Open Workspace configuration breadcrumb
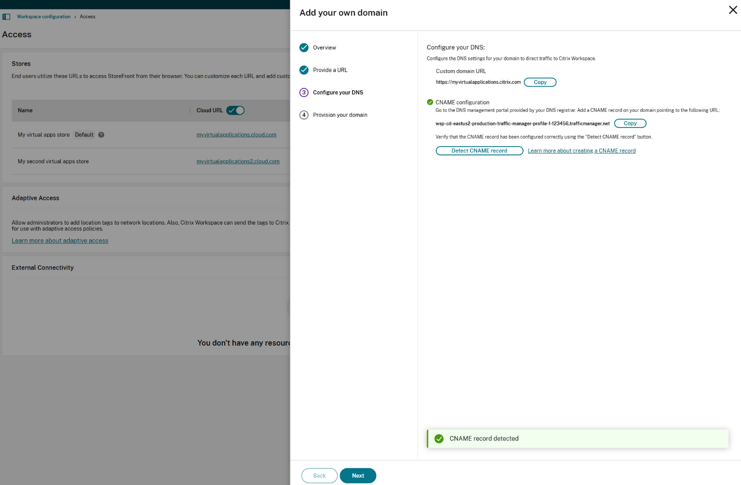The height and width of the screenshot is (485, 741). pyautogui.click(x=44, y=17)
